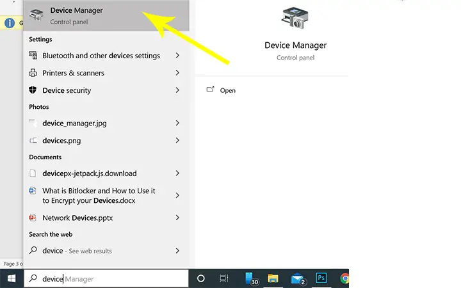Expand devicepx-jetpack.js.download chevron

click(x=177, y=173)
